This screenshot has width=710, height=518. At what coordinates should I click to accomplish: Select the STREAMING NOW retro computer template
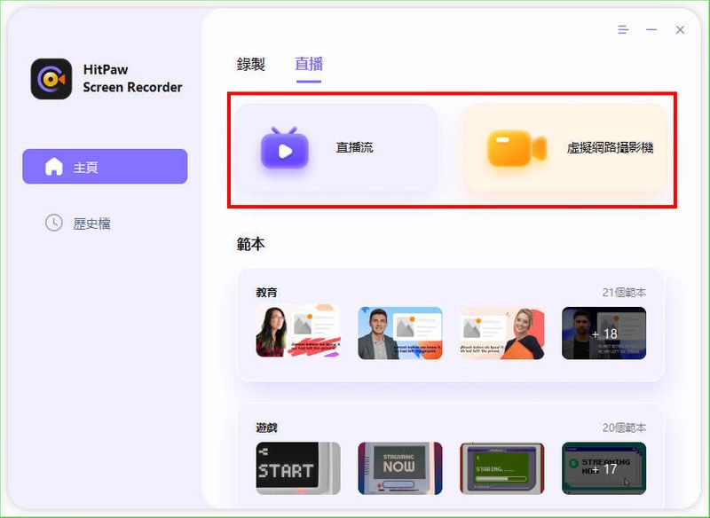click(x=400, y=468)
